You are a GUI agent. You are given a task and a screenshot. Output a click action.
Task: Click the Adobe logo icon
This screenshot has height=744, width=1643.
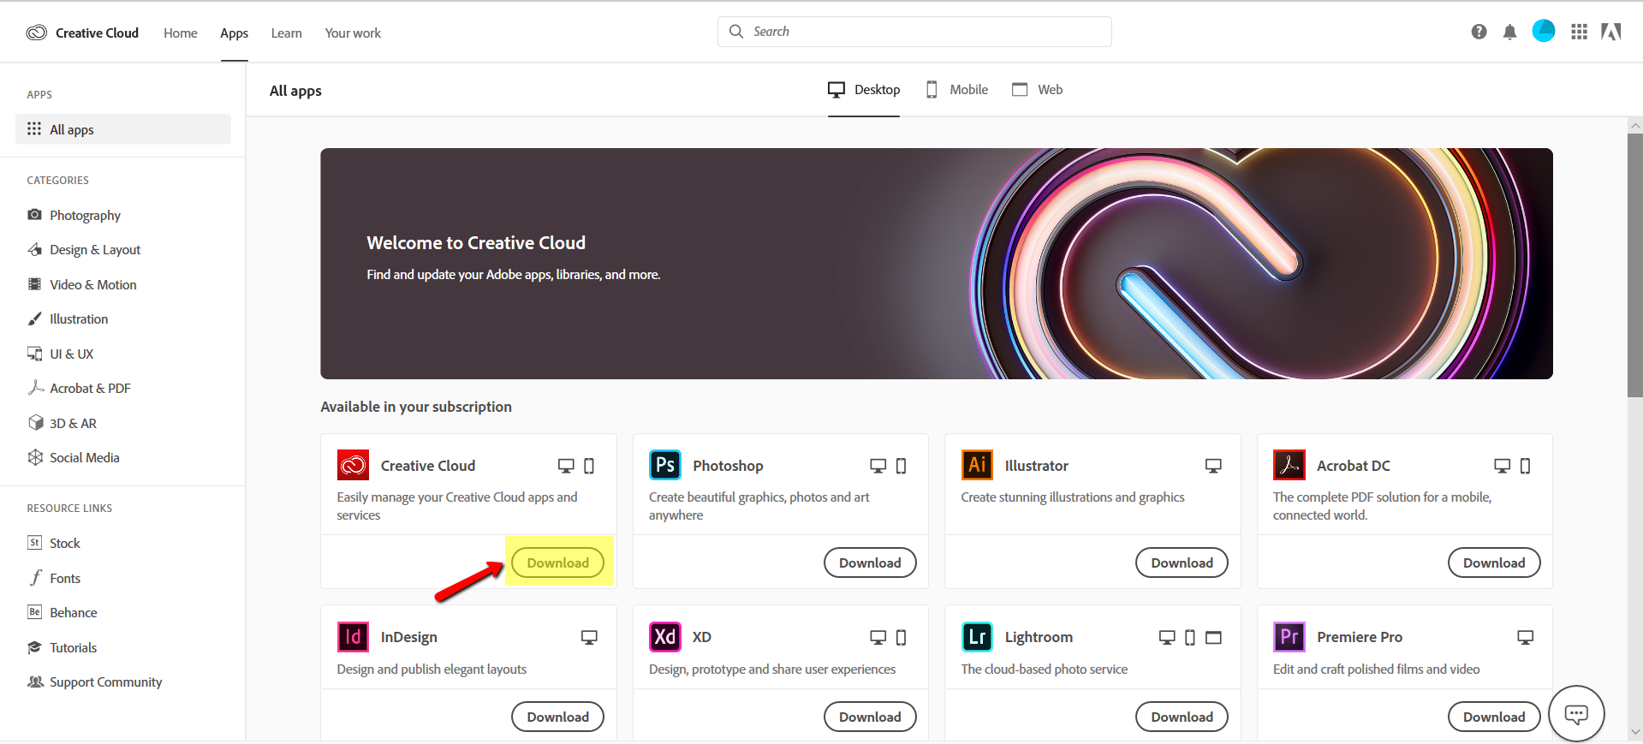[1610, 32]
